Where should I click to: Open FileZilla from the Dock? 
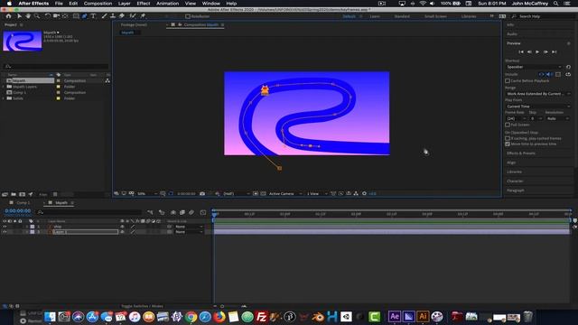click(x=261, y=317)
